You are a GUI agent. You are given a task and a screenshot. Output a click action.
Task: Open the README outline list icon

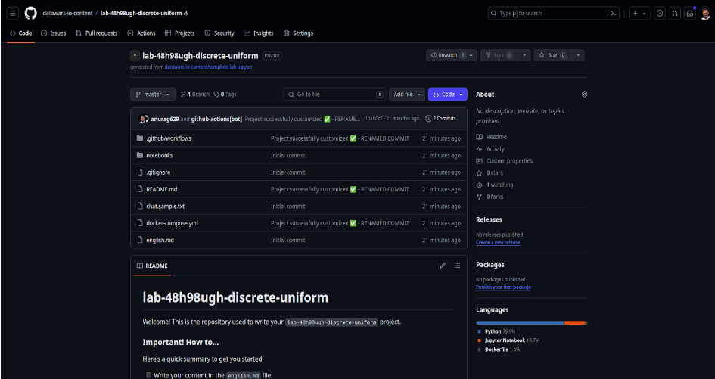pyautogui.click(x=457, y=266)
